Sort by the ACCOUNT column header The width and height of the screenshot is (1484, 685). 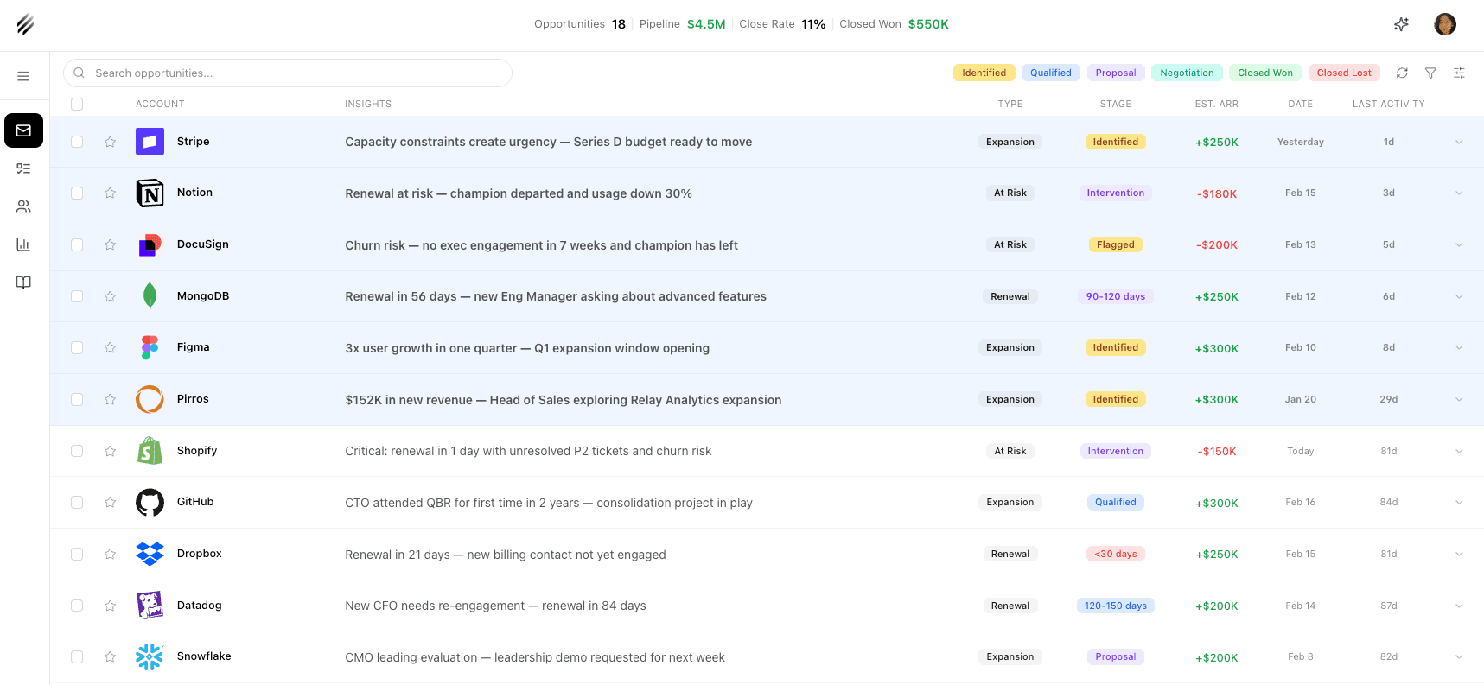[x=160, y=104]
